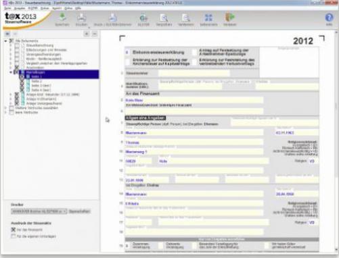Open the Online menu
This screenshot has height=258, width=339.
pos(68,8)
